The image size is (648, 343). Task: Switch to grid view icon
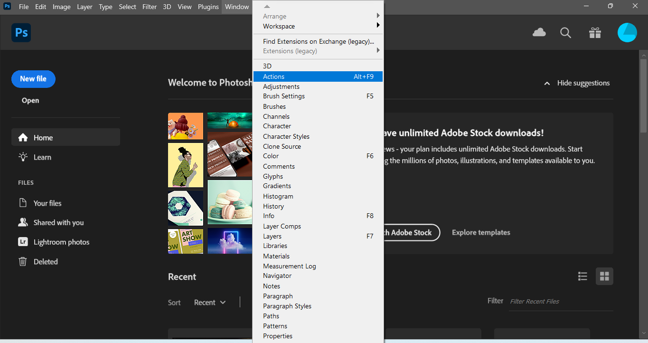coord(604,276)
